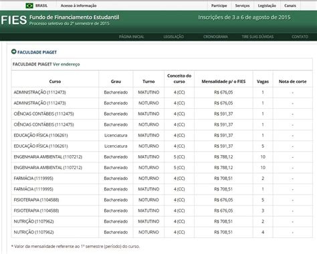
Task: Click R$ 708,51 in Farmácia Noturno row
Action: click(x=223, y=178)
